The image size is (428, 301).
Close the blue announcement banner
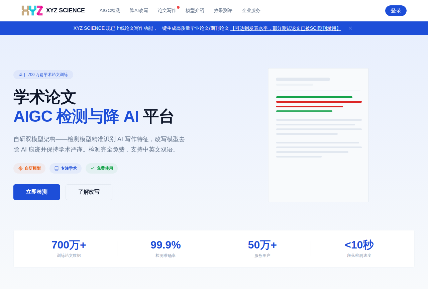pyautogui.click(x=350, y=28)
